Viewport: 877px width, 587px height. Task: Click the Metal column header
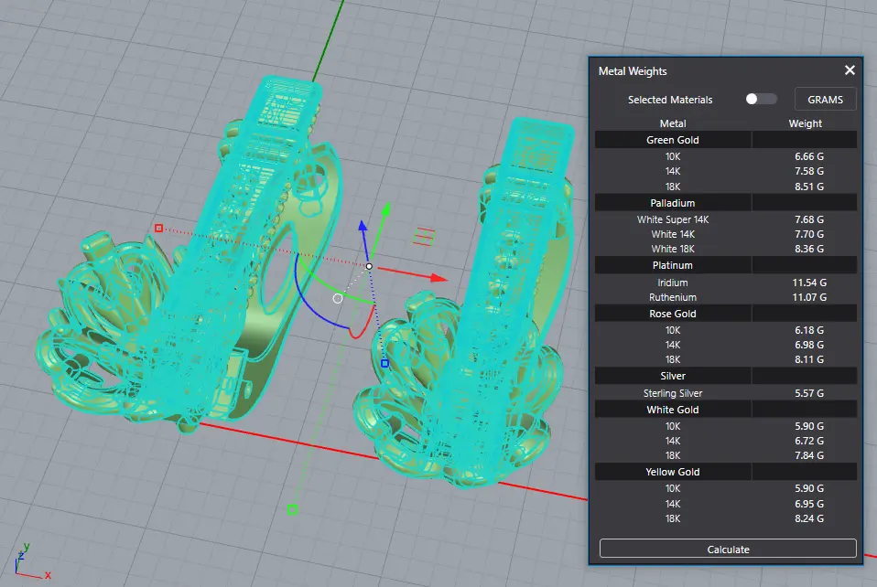(x=672, y=123)
